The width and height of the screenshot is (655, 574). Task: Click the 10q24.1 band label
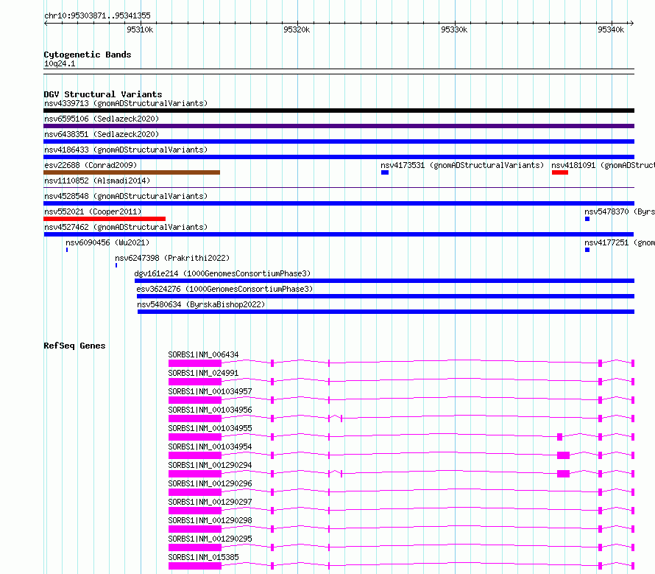click(x=60, y=63)
